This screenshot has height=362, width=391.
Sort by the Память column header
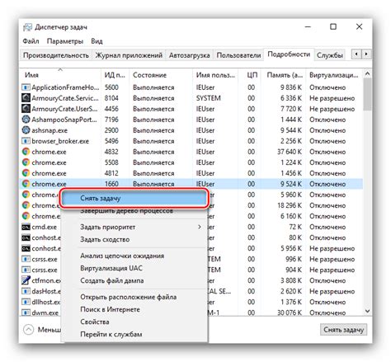click(285, 75)
